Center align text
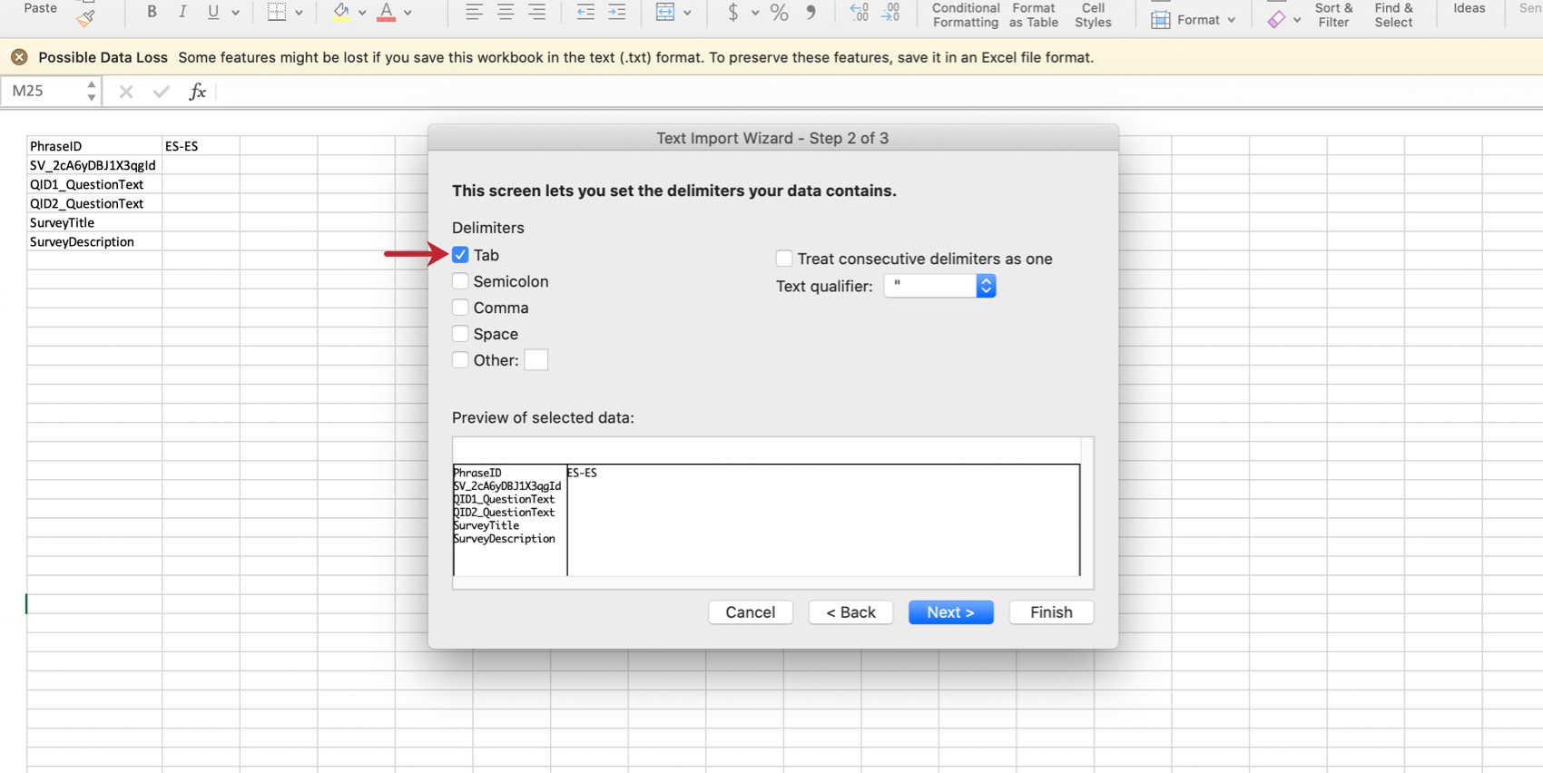 tap(506, 12)
